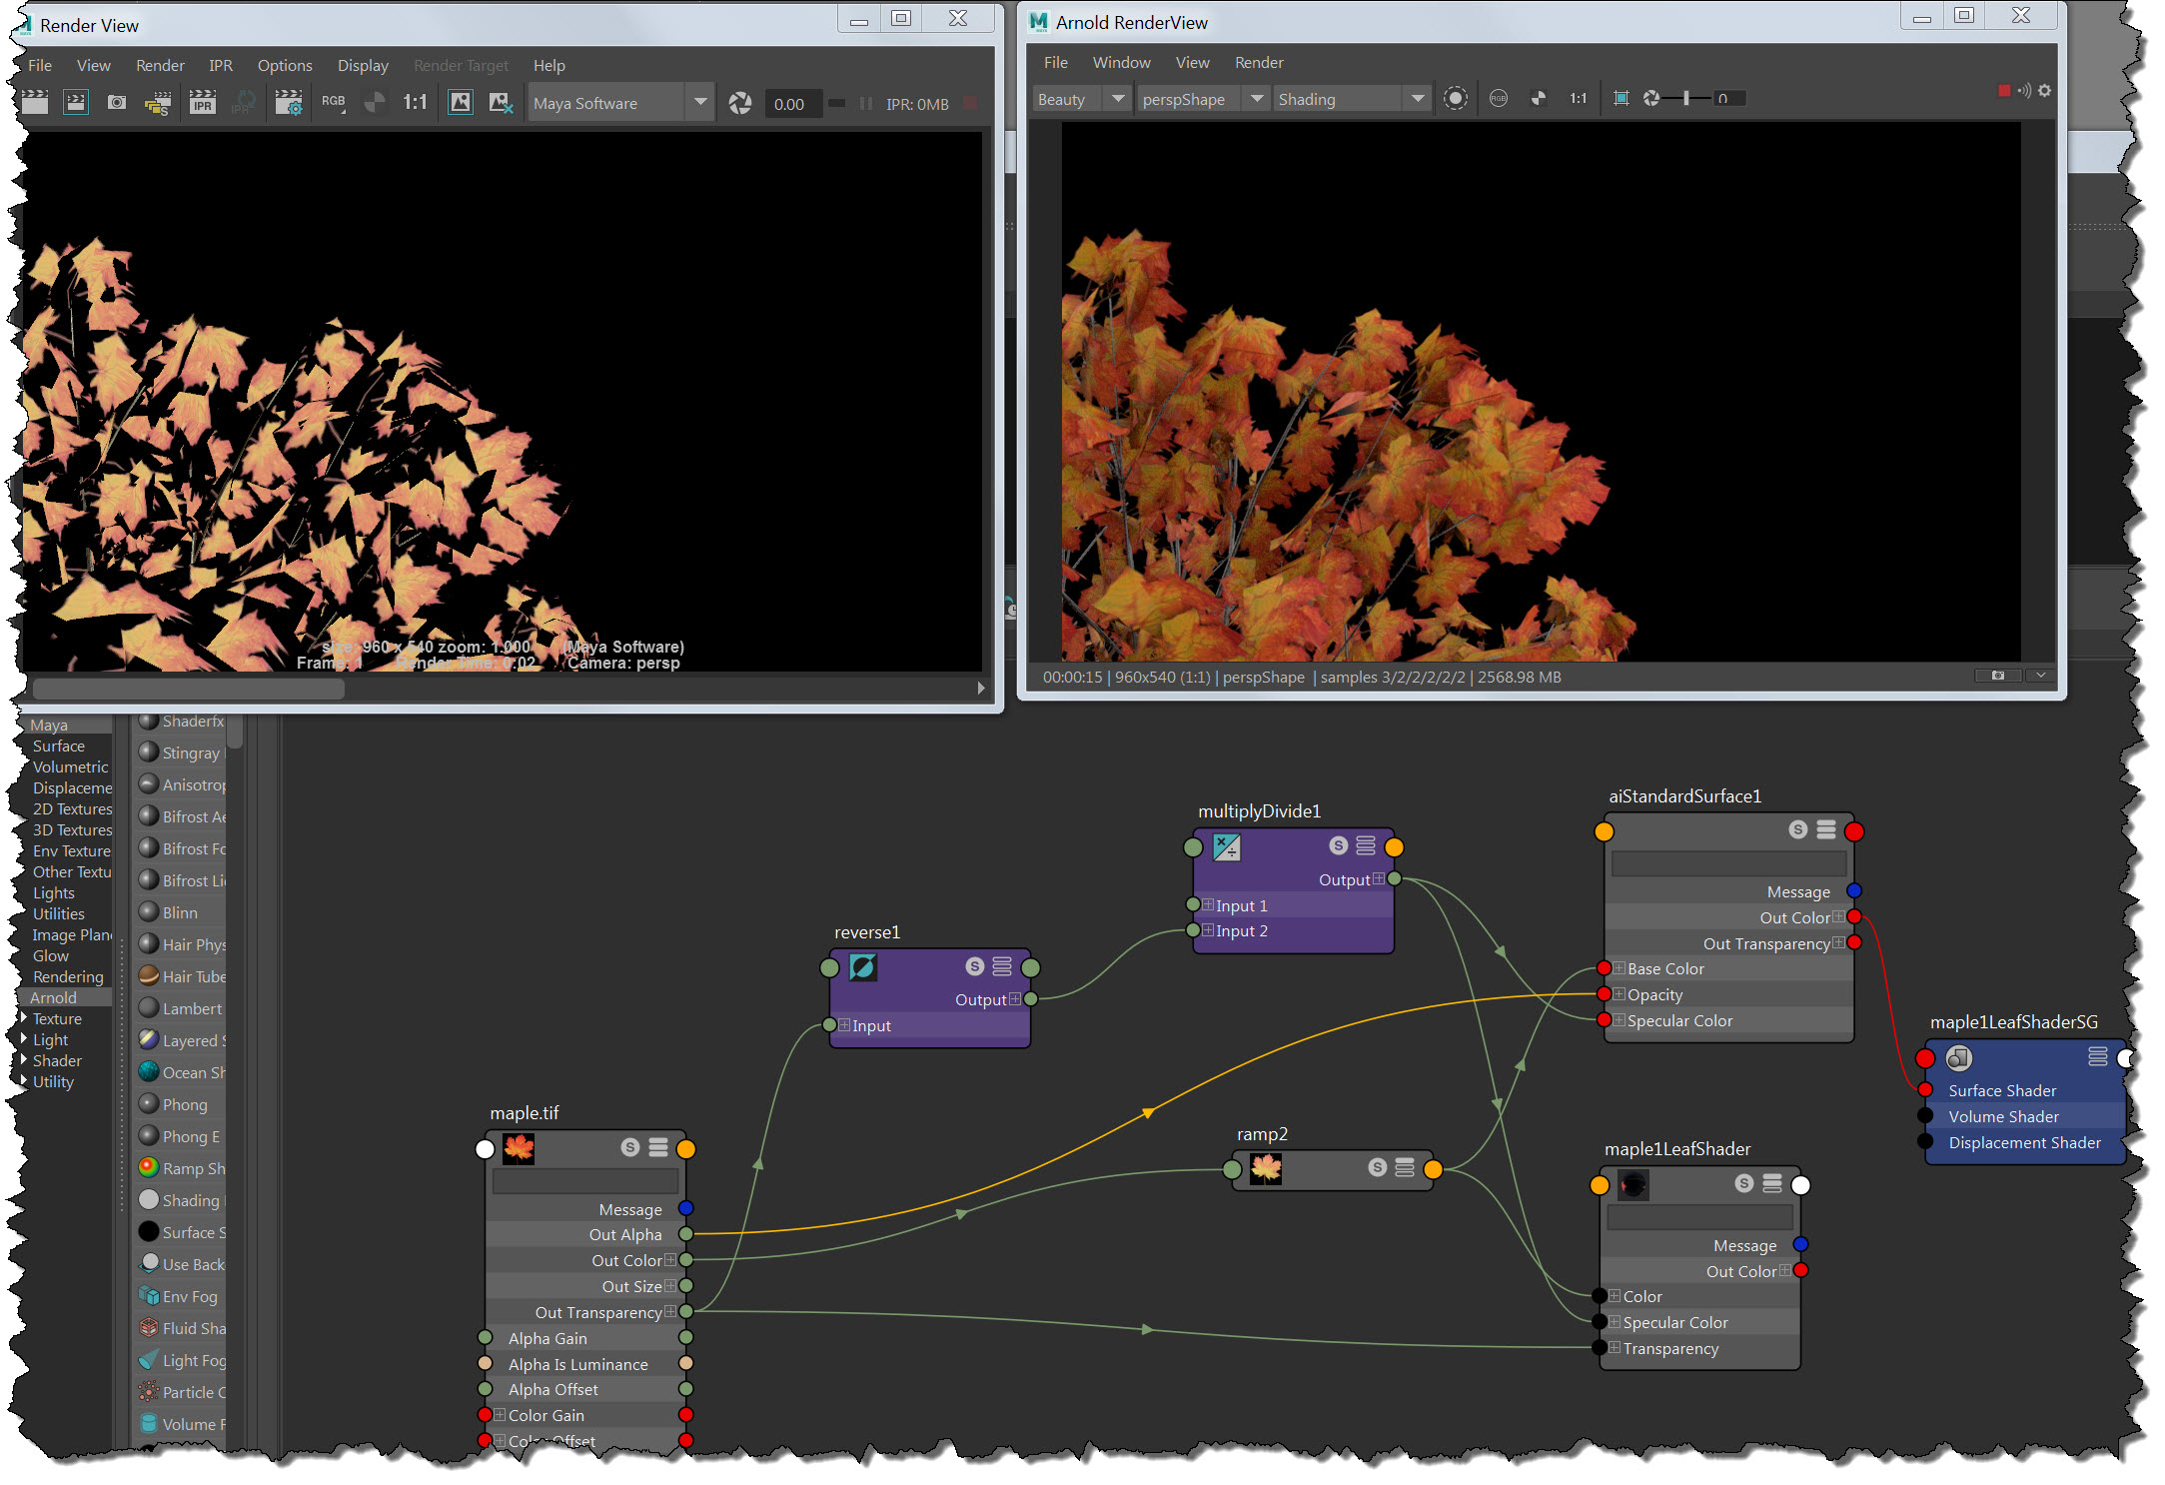
Task: Click the Keep Image icon
Action: 460,103
